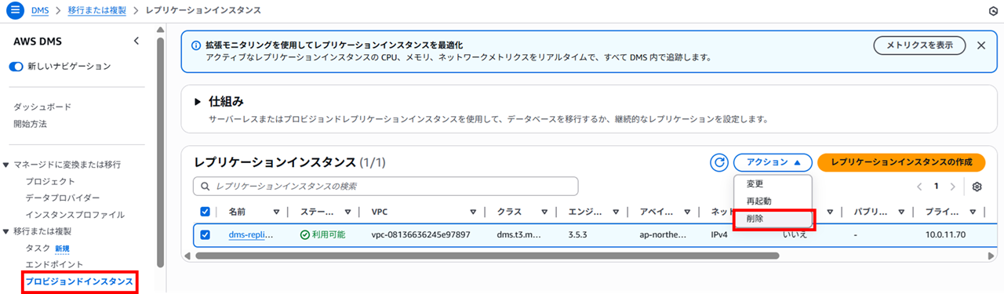Open インスタンスプロファイル in sidebar
The height and width of the screenshot is (294, 1004).
pyautogui.click(x=75, y=215)
